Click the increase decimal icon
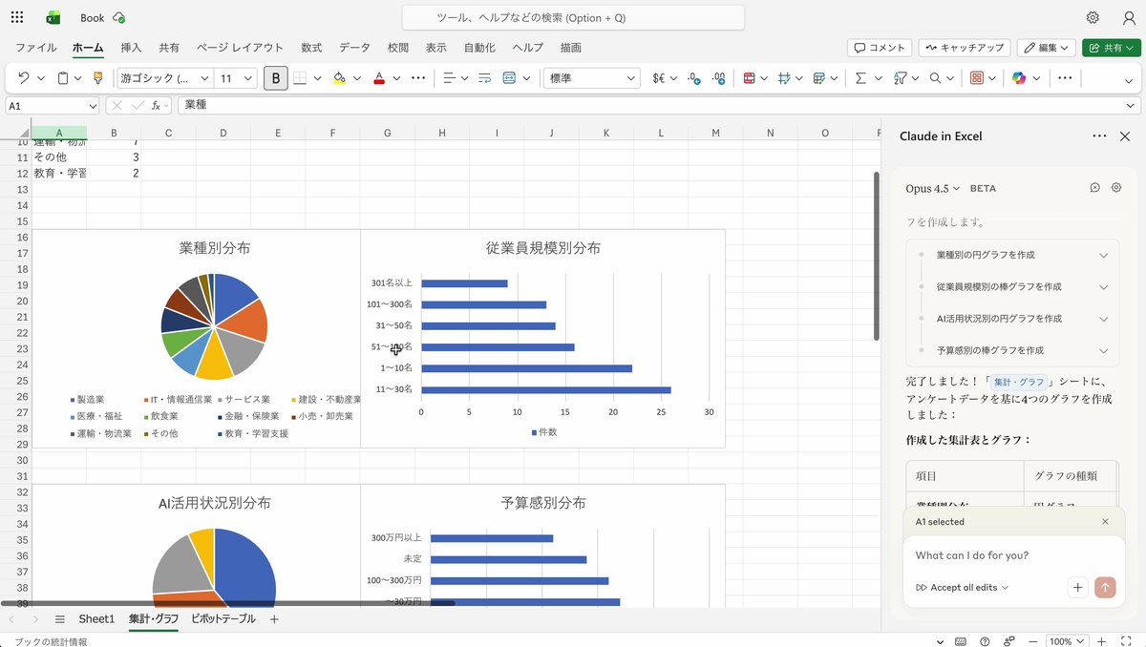 [716, 77]
